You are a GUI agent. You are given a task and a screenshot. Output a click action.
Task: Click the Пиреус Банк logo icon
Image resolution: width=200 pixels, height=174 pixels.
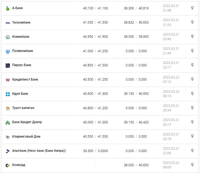[7, 65]
